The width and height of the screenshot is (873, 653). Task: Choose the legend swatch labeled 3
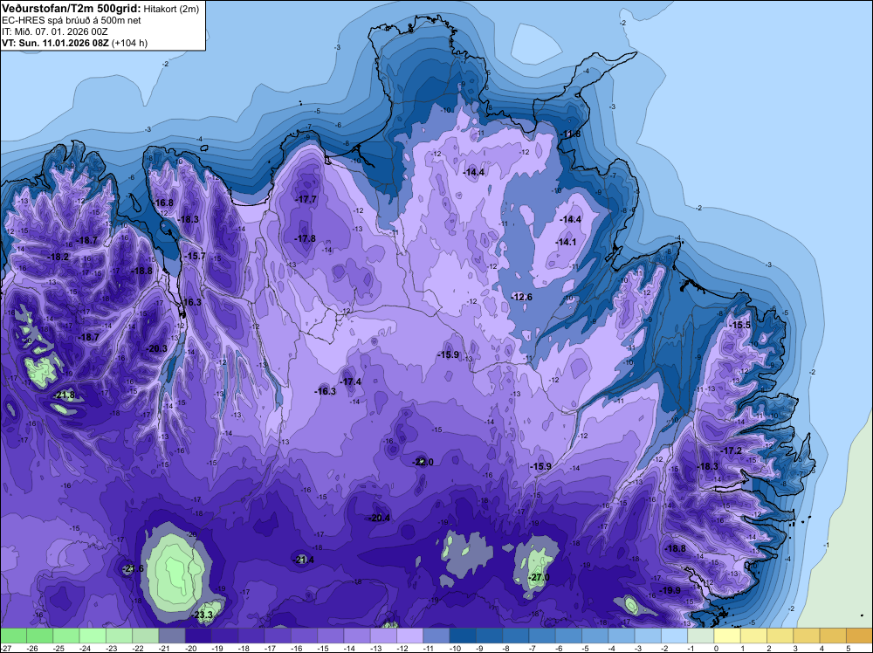806,636
